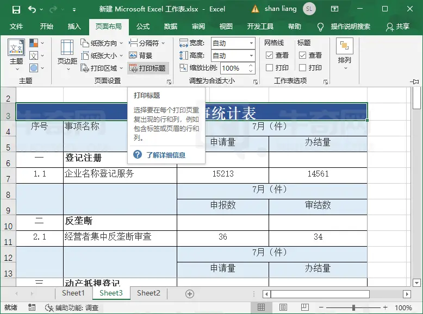Switch to 数据 tab
The width and height of the screenshot is (423, 314).
coord(171,27)
